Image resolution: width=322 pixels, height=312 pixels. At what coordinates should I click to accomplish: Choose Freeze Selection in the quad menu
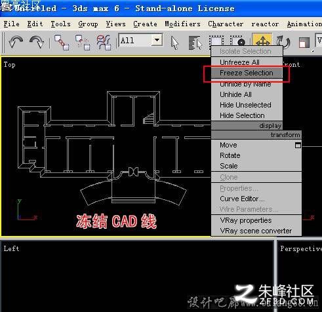point(247,73)
